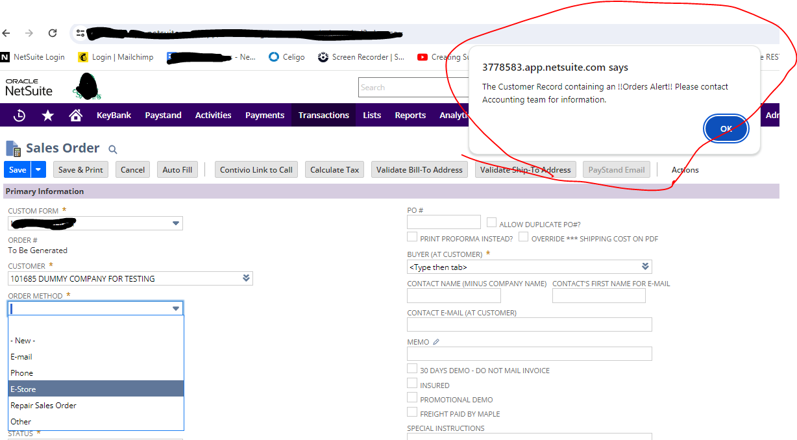Image resolution: width=797 pixels, height=440 pixels.
Task: Check the Promotional Demo checkbox
Action: tap(412, 397)
